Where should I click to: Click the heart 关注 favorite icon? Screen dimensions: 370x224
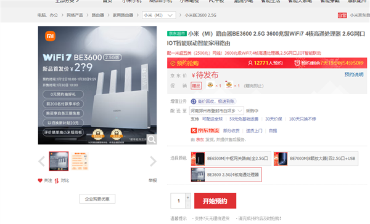click(40, 181)
